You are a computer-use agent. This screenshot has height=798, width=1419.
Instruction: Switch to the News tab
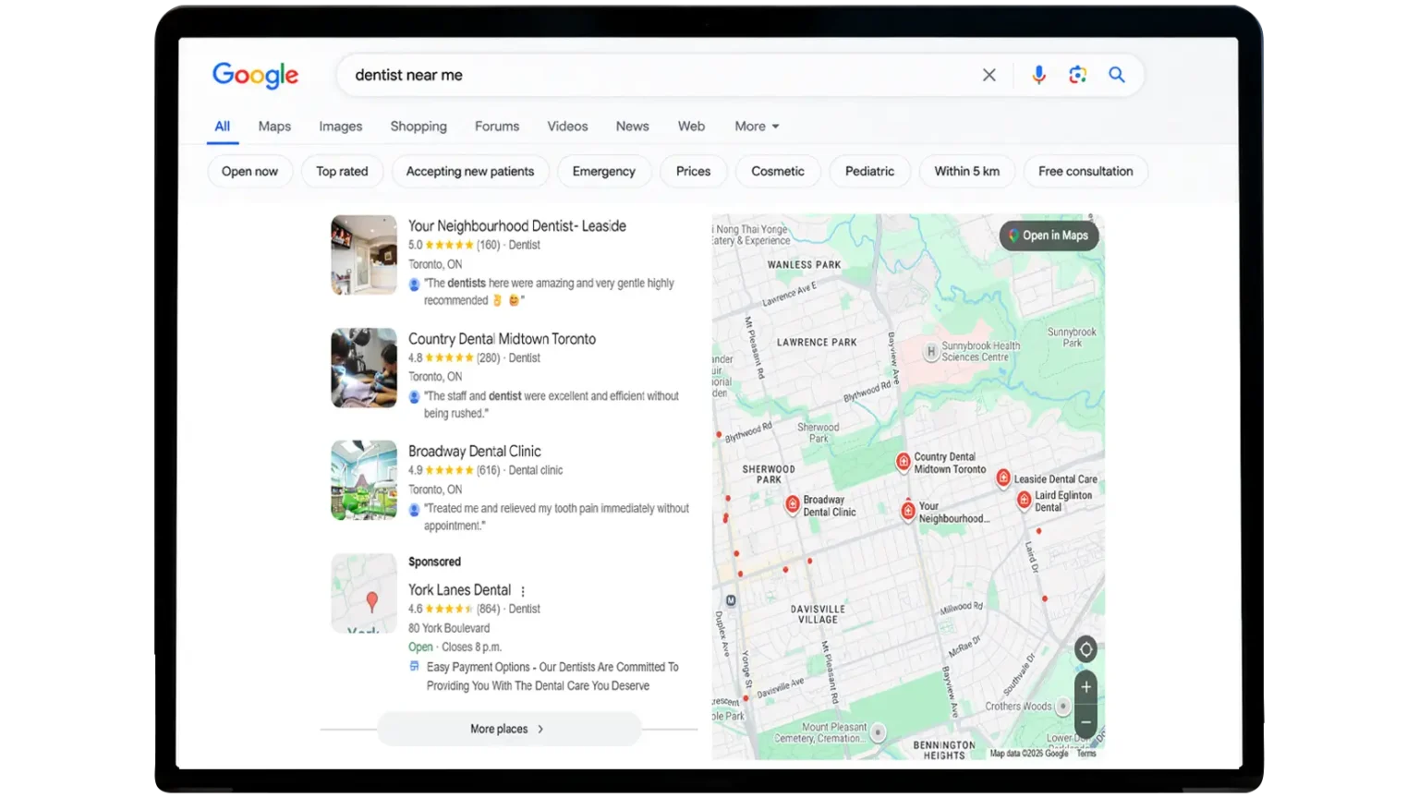point(633,127)
